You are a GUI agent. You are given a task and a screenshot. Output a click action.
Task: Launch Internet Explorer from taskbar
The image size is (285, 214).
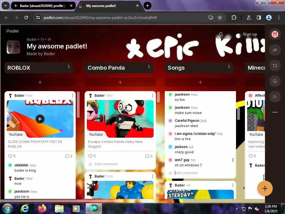[x=25, y=208]
